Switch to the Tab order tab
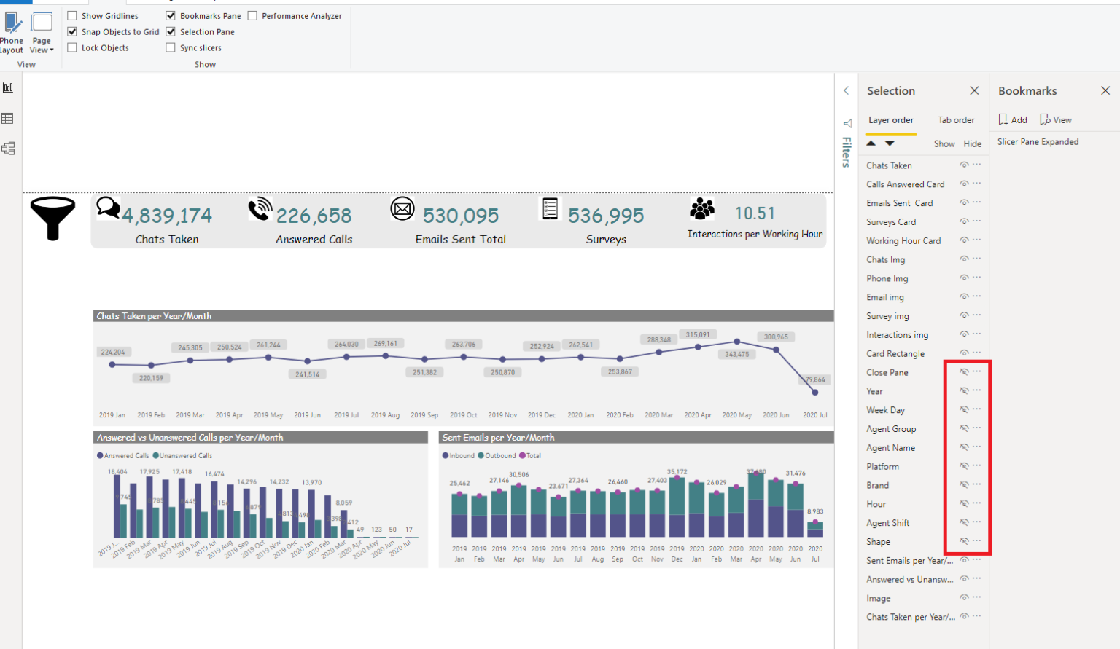 pyautogui.click(x=956, y=119)
